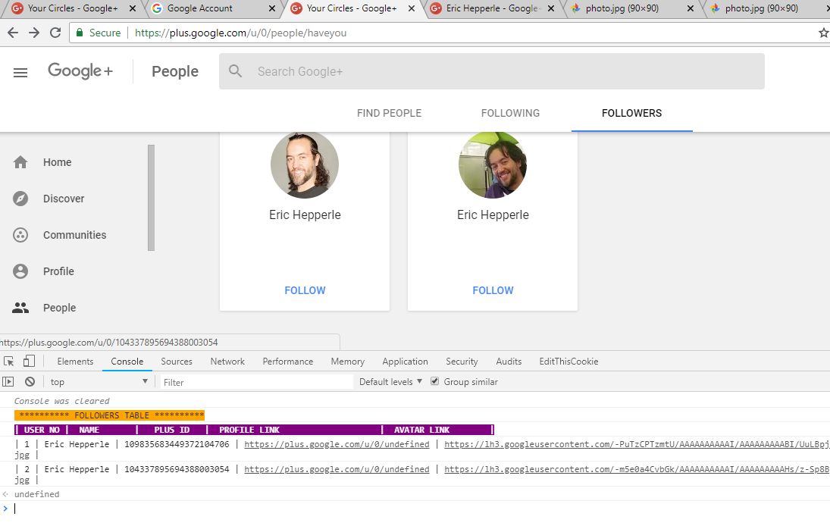The height and width of the screenshot is (526, 830).
Task: Switch to the first photo.jpg tab
Action: click(x=631, y=8)
